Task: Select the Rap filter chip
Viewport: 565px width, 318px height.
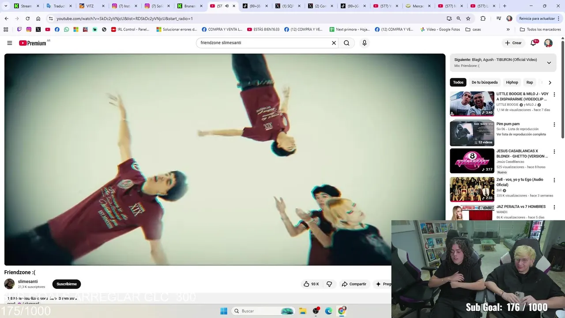Action: pos(530,83)
